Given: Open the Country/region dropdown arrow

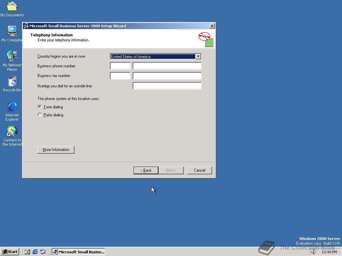Looking at the screenshot, I should (198, 56).
